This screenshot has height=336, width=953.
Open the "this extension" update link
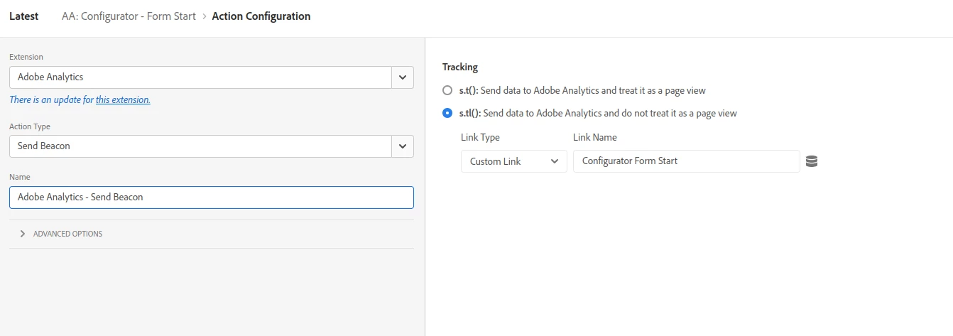tap(123, 100)
